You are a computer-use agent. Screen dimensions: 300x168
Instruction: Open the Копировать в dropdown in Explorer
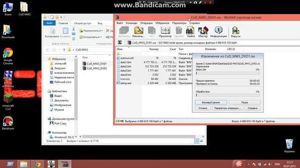[x=90, y=37]
